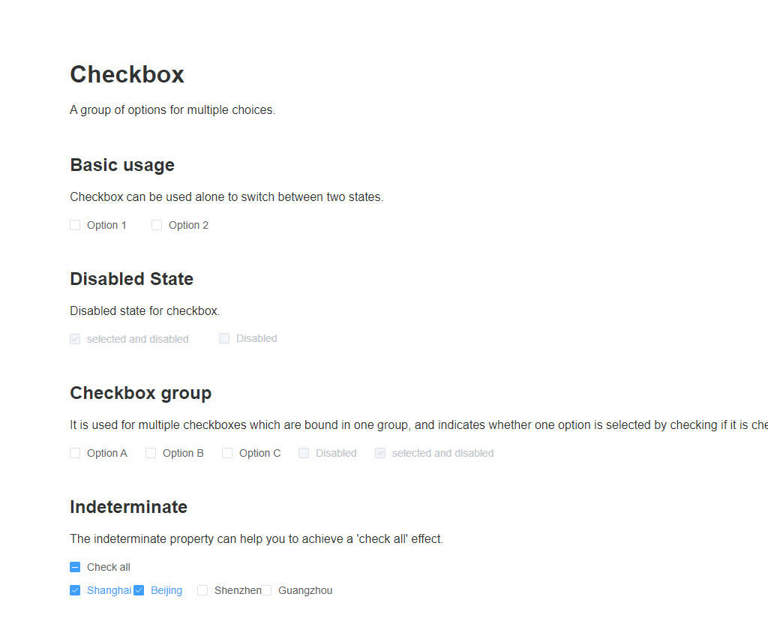Click the Disabled checkbox under Disabled State

coord(224,338)
